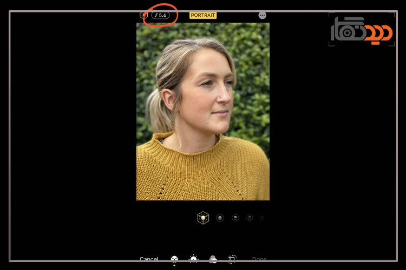
Task: Open the Adjust dial editing tab
Action: (193, 259)
